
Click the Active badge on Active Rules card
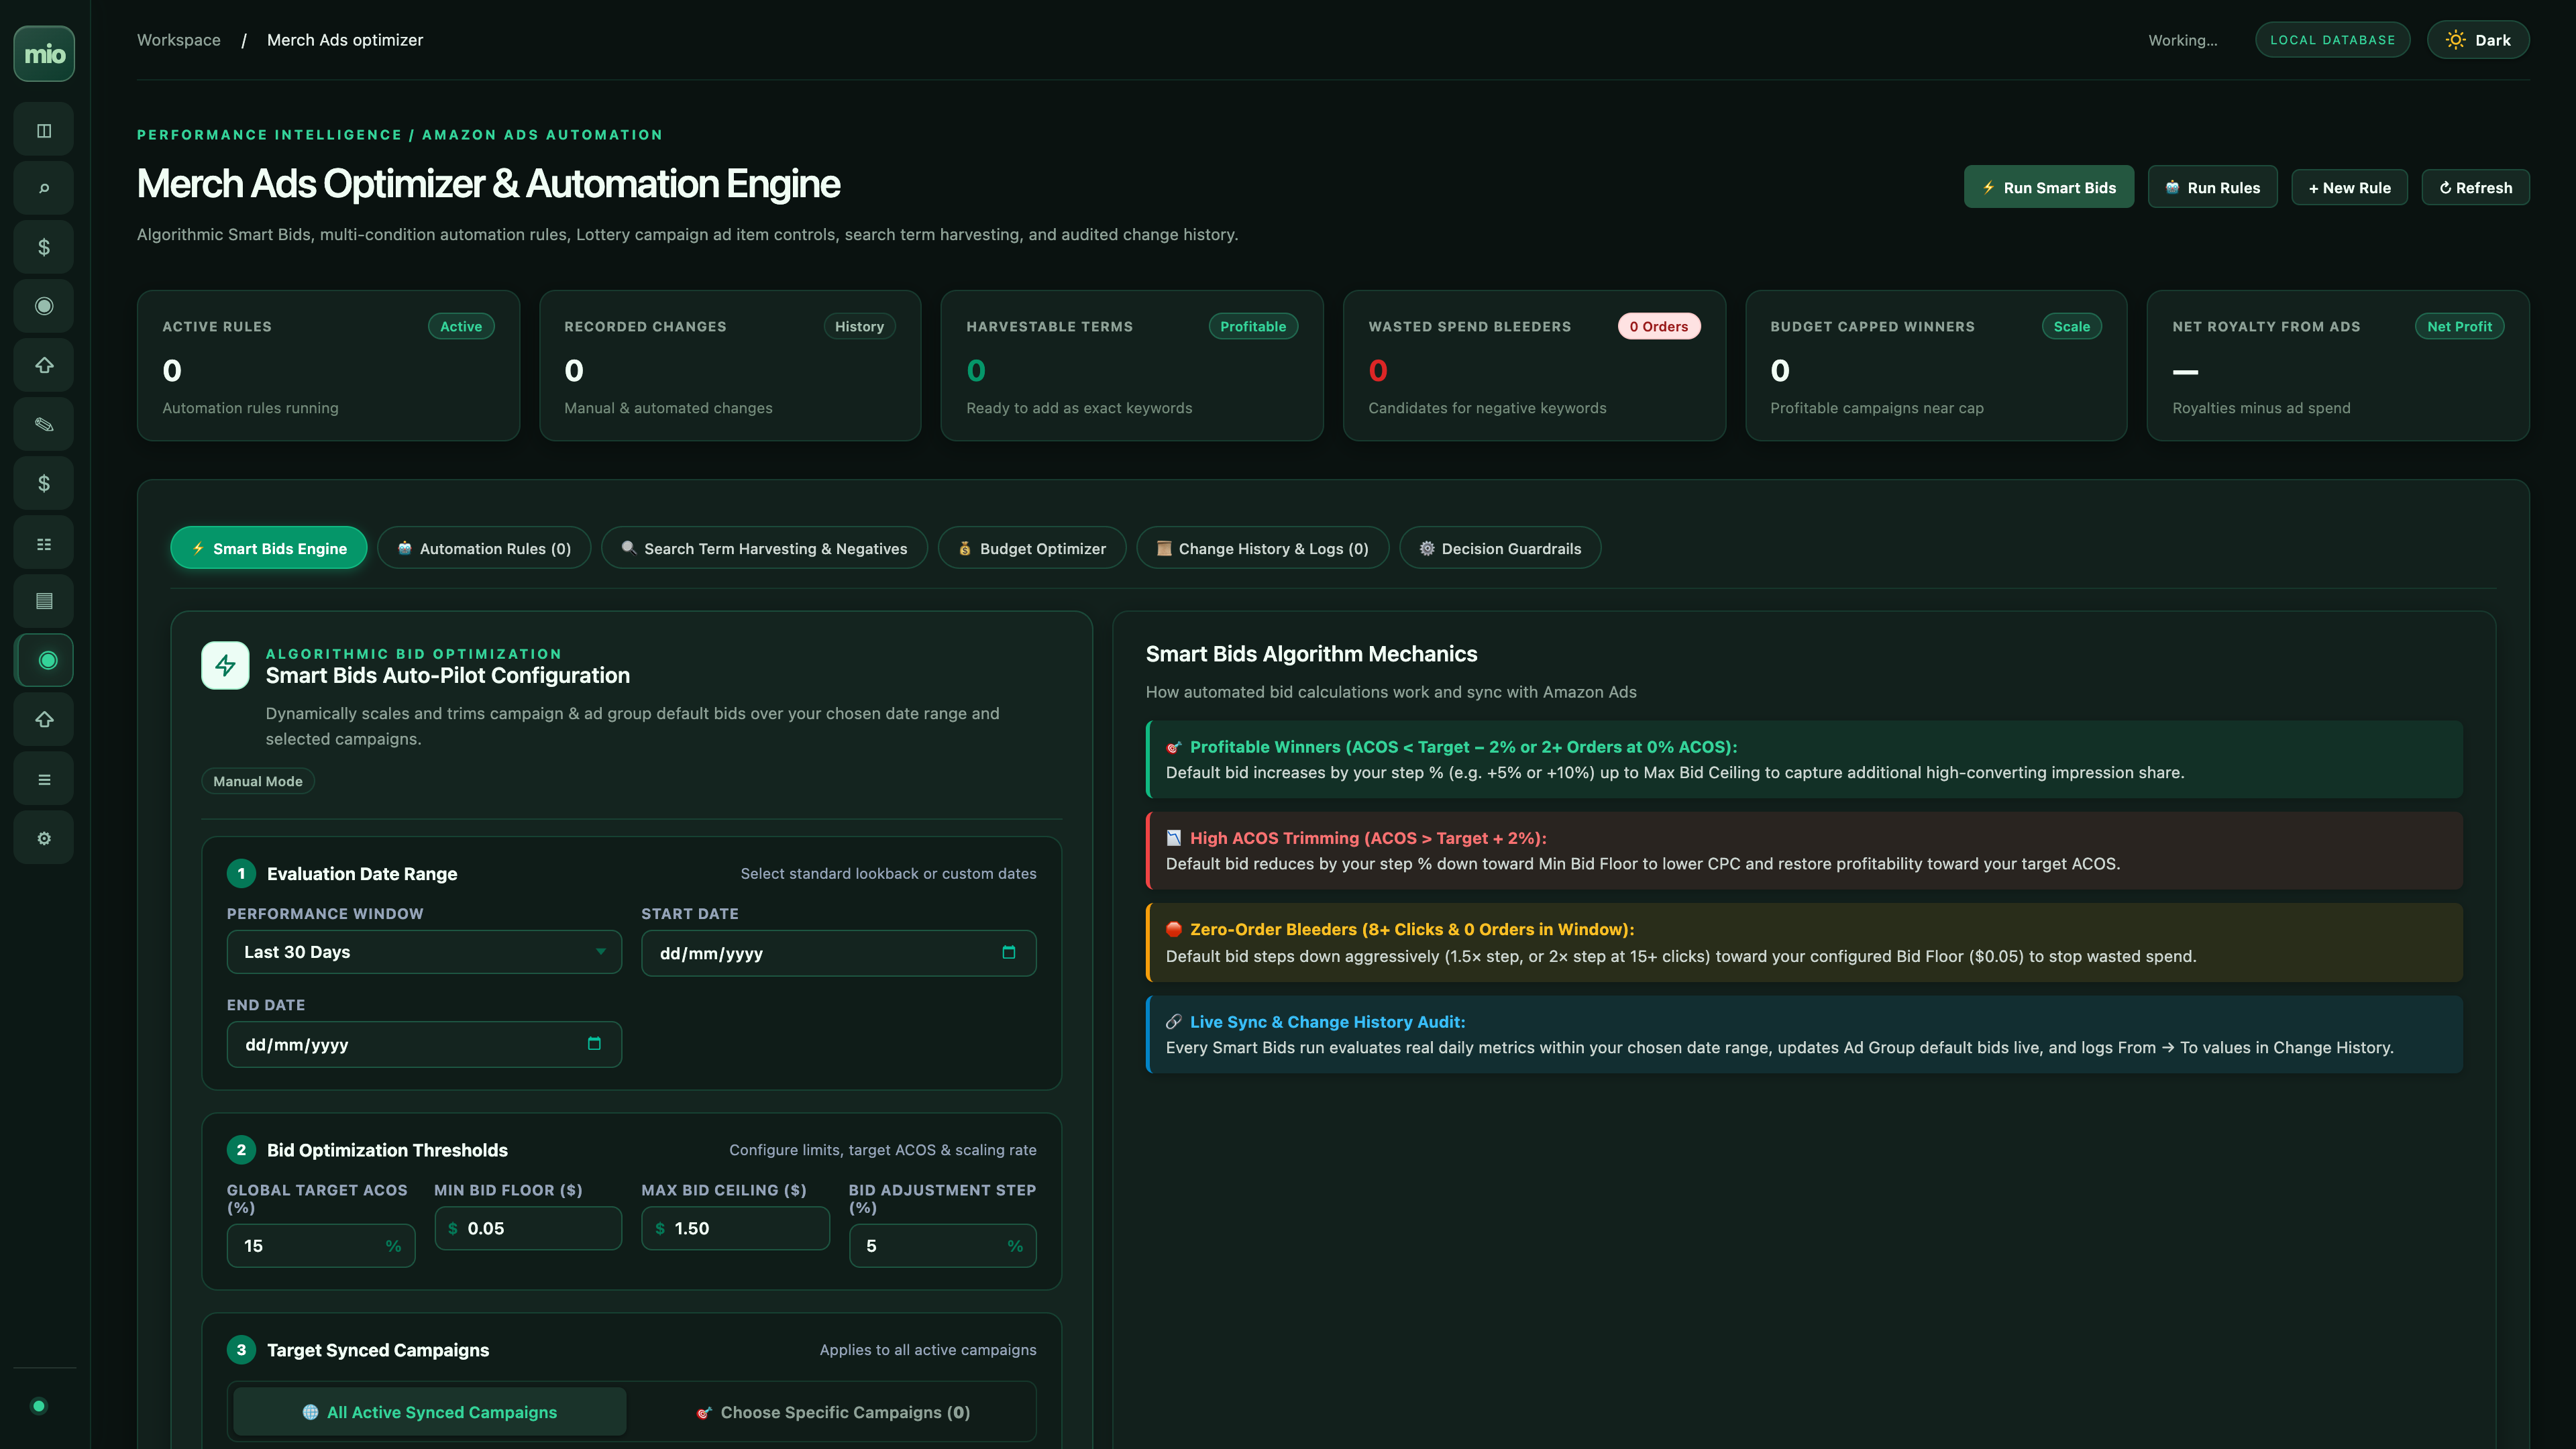click(461, 326)
